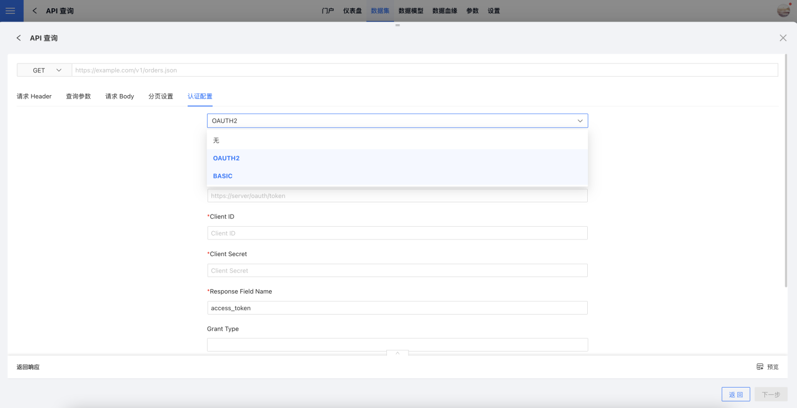The width and height of the screenshot is (797, 408).
Task: Select the 无 option in dropdown
Action: point(216,140)
